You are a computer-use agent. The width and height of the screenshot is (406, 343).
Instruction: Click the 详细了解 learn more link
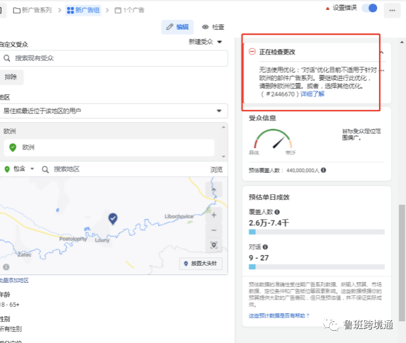pos(312,94)
